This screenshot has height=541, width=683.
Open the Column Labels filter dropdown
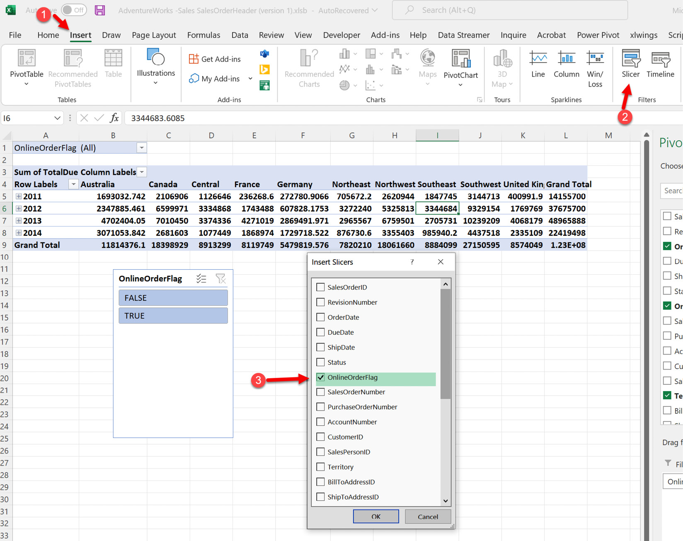pos(142,172)
